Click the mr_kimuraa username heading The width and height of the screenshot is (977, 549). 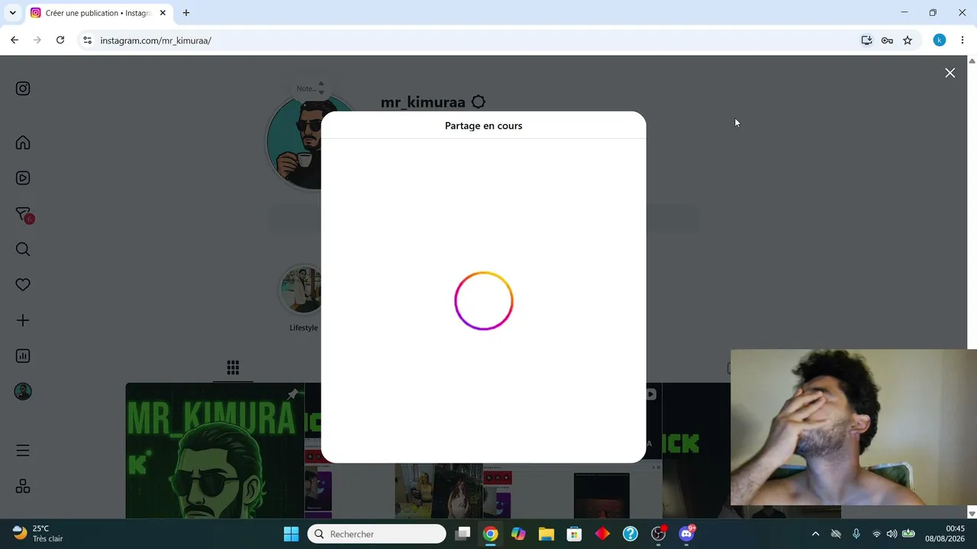pyautogui.click(x=423, y=102)
